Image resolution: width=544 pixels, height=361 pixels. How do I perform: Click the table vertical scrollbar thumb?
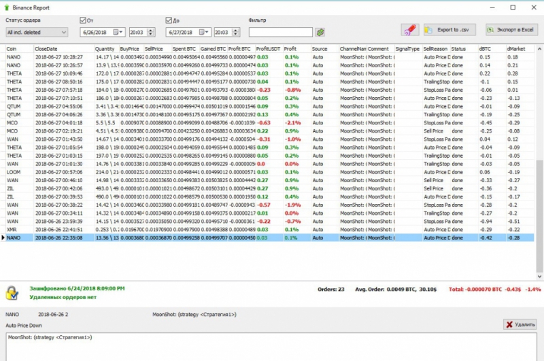pyautogui.click(x=539, y=215)
